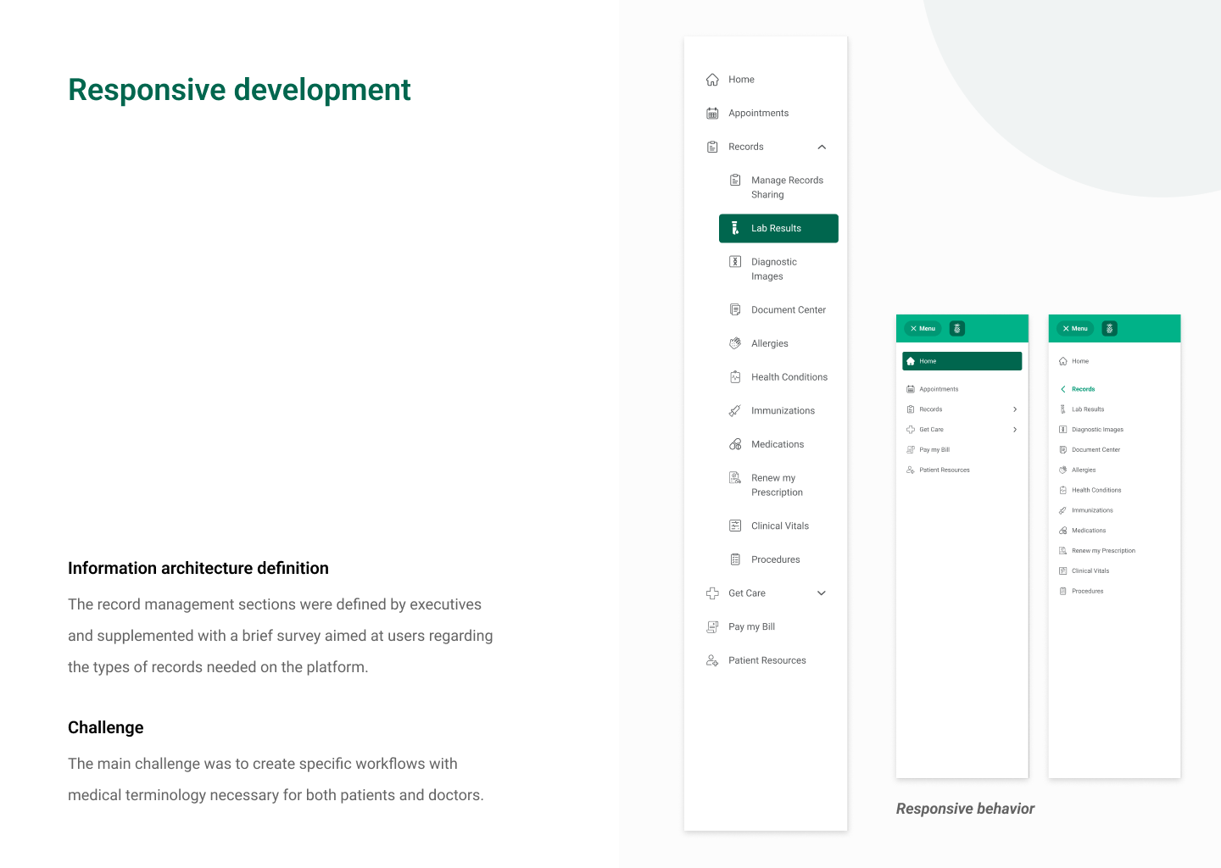The image size is (1221, 868).
Task: Click the Appointments calendar icon in large sidebar
Action: (x=712, y=114)
